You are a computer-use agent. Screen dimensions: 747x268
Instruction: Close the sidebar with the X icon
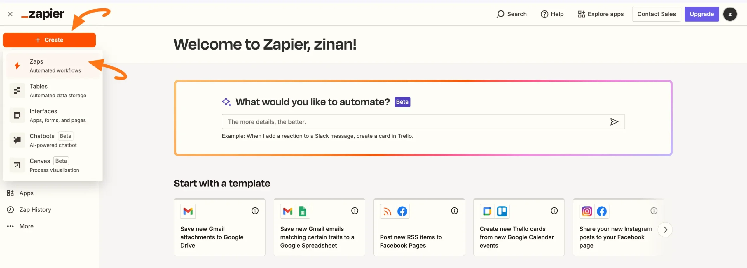tap(10, 14)
